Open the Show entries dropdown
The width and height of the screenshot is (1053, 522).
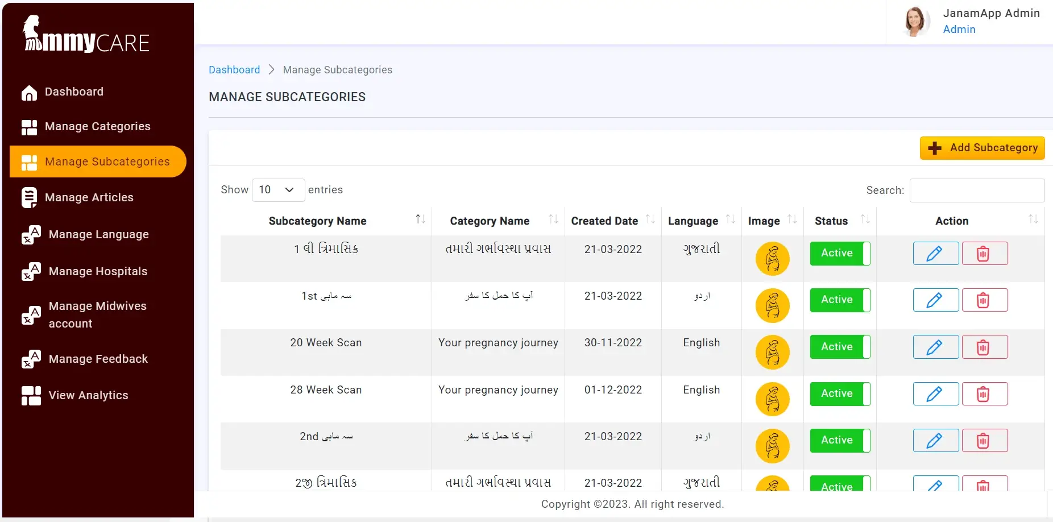(278, 190)
